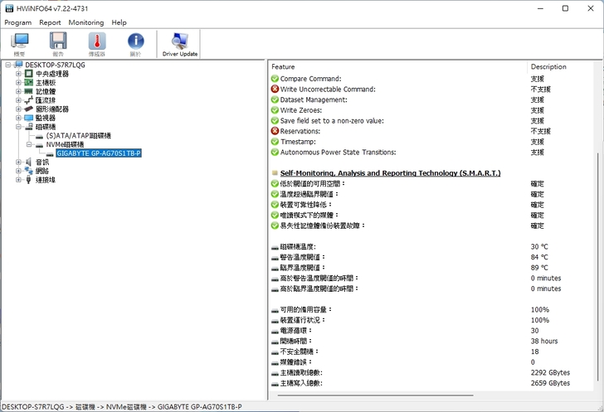Select the Save field set to non-zero value row
The height and width of the screenshot is (412, 604).
(x=332, y=120)
